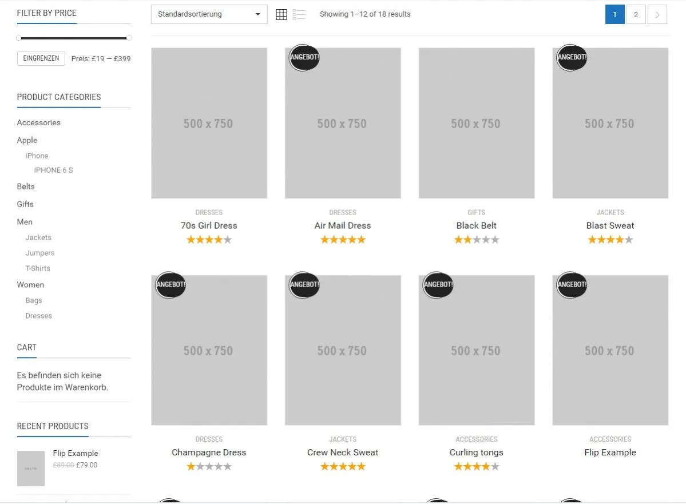Click ANGEBOT badge on Air Mail Dress
This screenshot has width=686, height=504.
[304, 57]
